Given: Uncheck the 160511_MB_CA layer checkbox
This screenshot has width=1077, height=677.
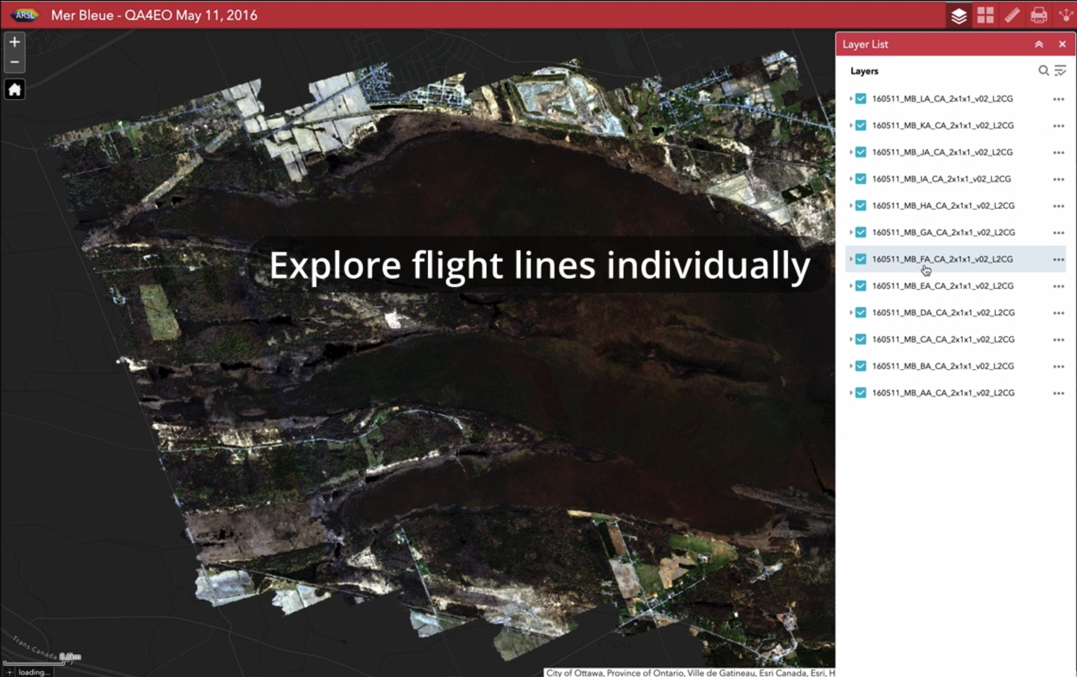Looking at the screenshot, I should point(861,339).
